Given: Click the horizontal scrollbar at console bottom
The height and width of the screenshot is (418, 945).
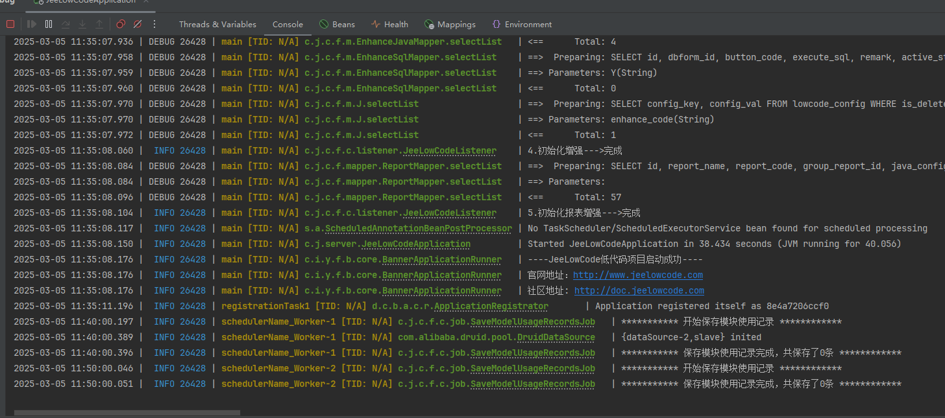Looking at the screenshot, I should point(127,412).
